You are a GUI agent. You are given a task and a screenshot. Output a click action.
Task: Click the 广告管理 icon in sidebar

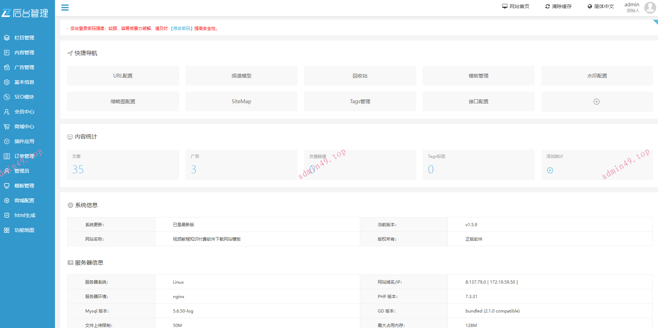(7, 67)
